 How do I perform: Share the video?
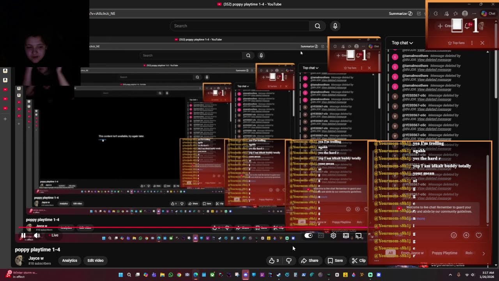[x=310, y=260]
